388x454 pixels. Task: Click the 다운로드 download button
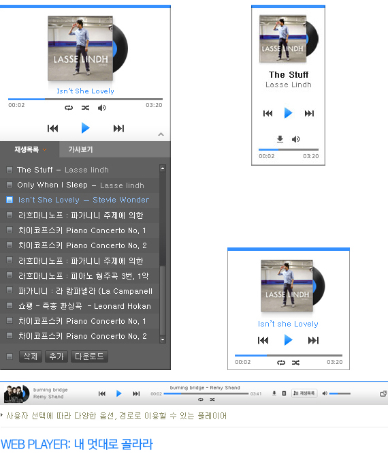tap(89, 357)
